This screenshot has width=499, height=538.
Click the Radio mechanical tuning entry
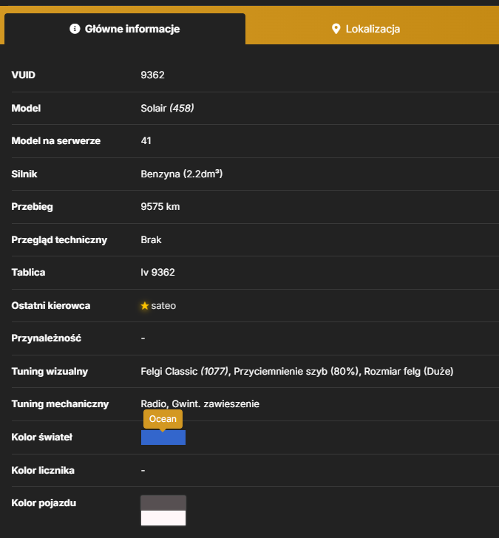coord(154,403)
